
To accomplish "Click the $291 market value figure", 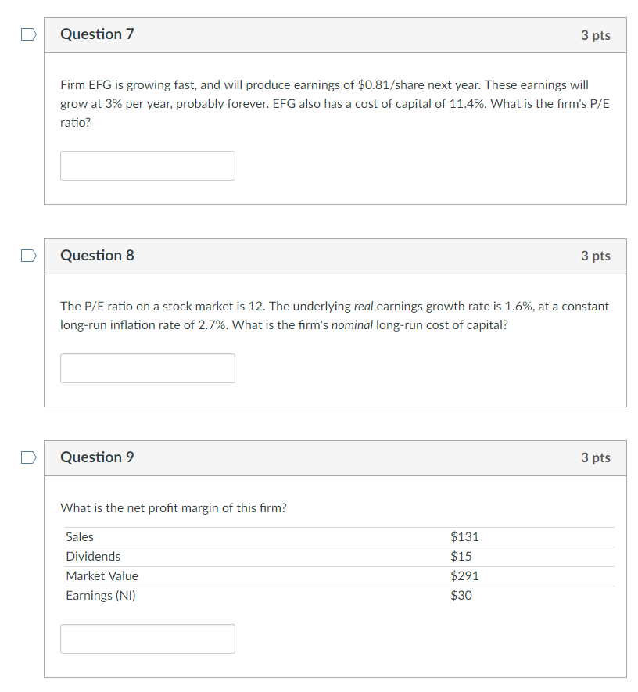I will tap(464, 576).
